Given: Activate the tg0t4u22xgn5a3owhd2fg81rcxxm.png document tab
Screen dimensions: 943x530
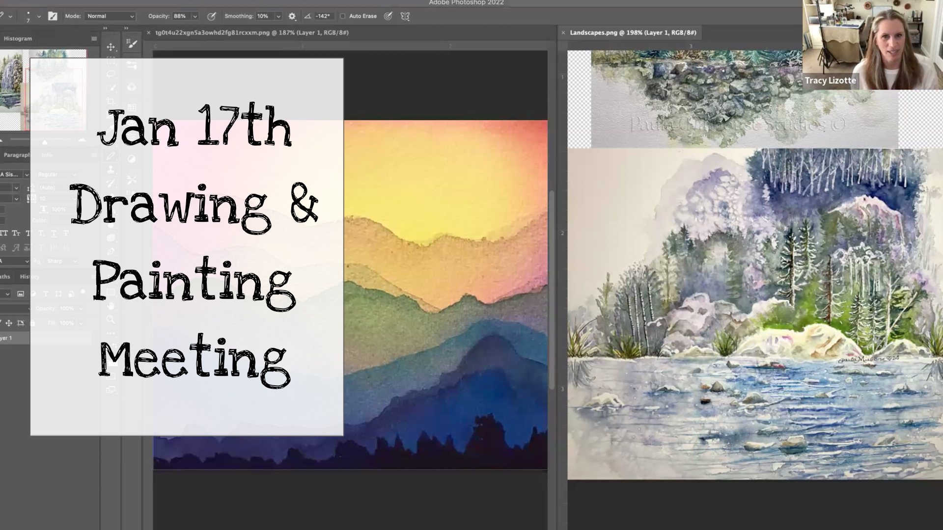Looking at the screenshot, I should pos(252,33).
